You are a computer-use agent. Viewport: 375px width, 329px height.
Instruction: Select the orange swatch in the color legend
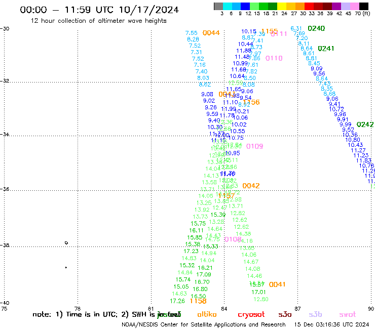pyautogui.click(x=300, y=6)
